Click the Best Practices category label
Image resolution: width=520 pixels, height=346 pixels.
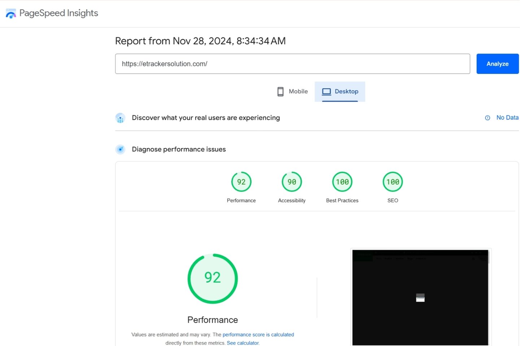(342, 201)
